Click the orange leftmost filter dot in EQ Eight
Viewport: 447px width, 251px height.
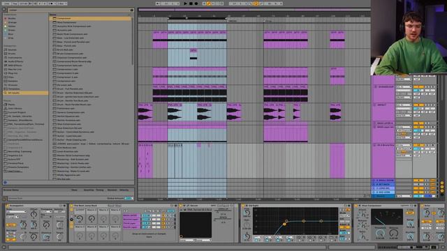point(284,225)
